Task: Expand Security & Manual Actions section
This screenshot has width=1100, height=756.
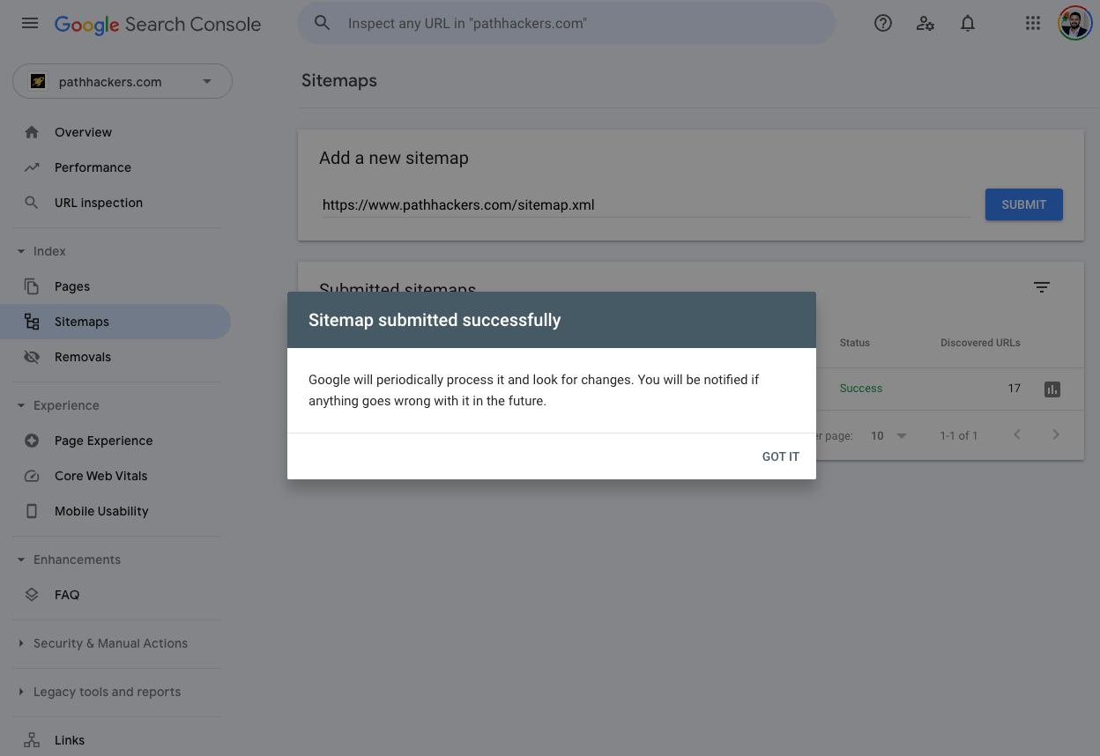Action: [21, 643]
